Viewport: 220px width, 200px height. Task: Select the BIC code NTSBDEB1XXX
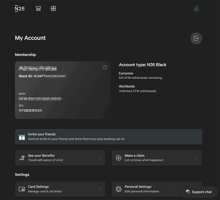[30, 111]
